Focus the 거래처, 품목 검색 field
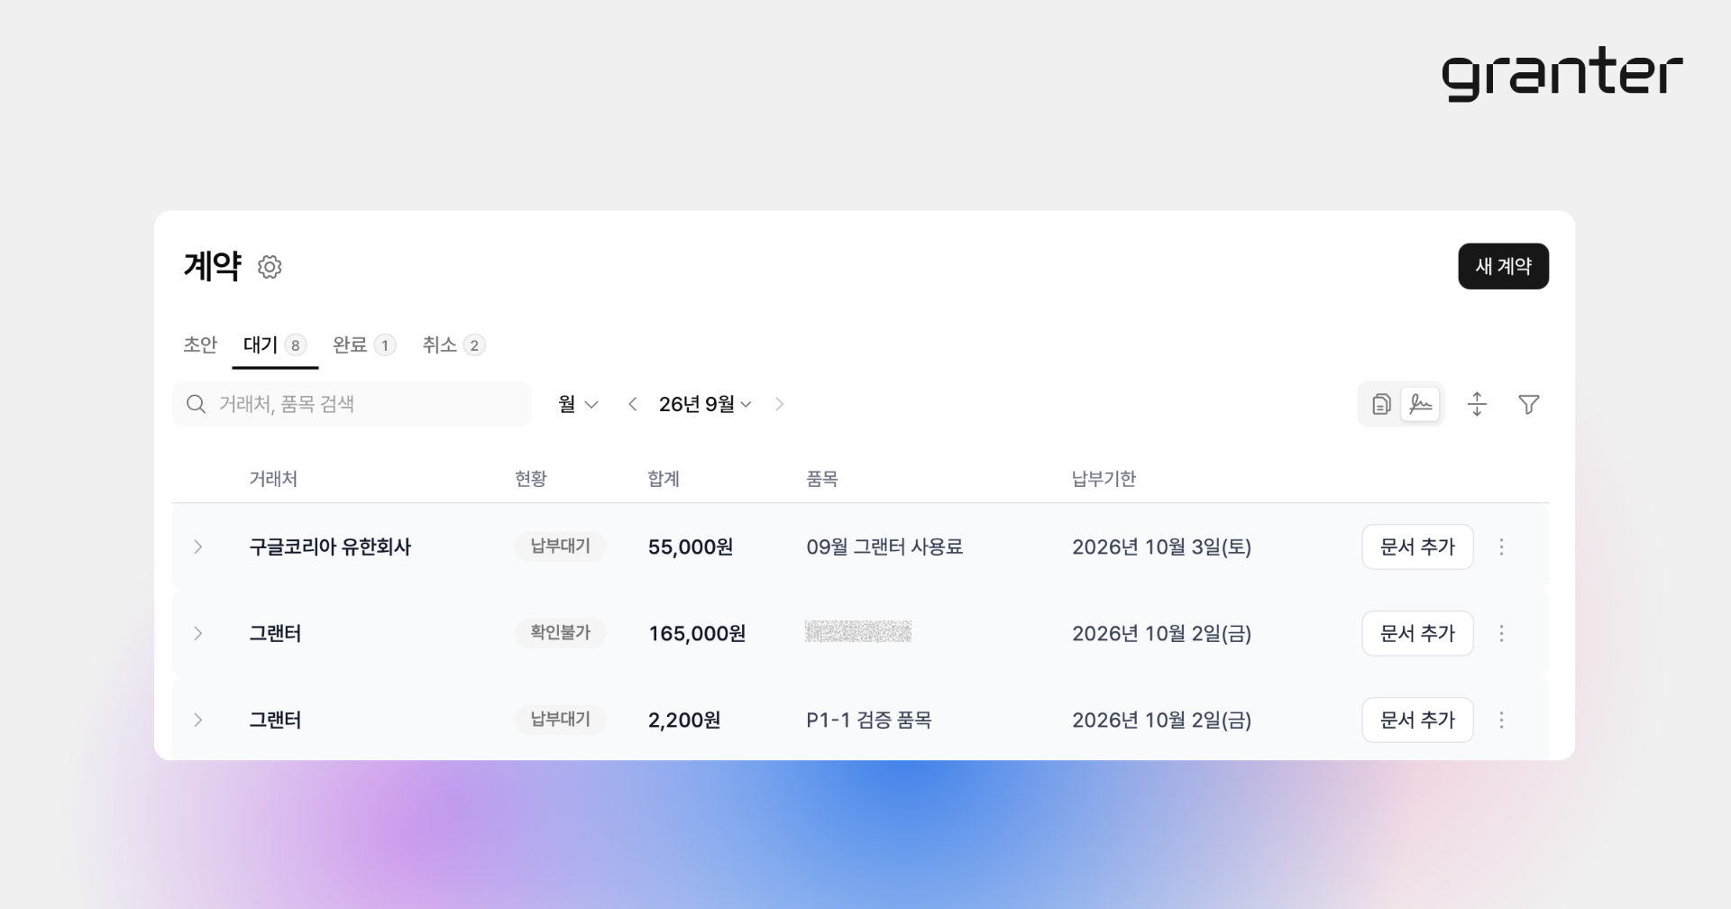This screenshot has width=1731, height=909. (x=352, y=404)
